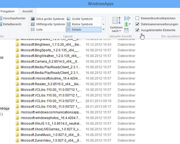The image size is (180, 144).
Task: Select Extra große Symbole layout
Action: tap(48, 19)
